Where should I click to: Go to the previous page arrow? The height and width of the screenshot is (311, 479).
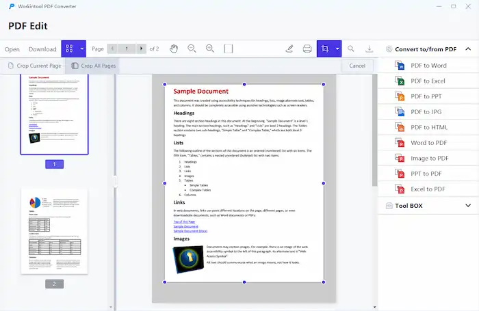tap(112, 49)
